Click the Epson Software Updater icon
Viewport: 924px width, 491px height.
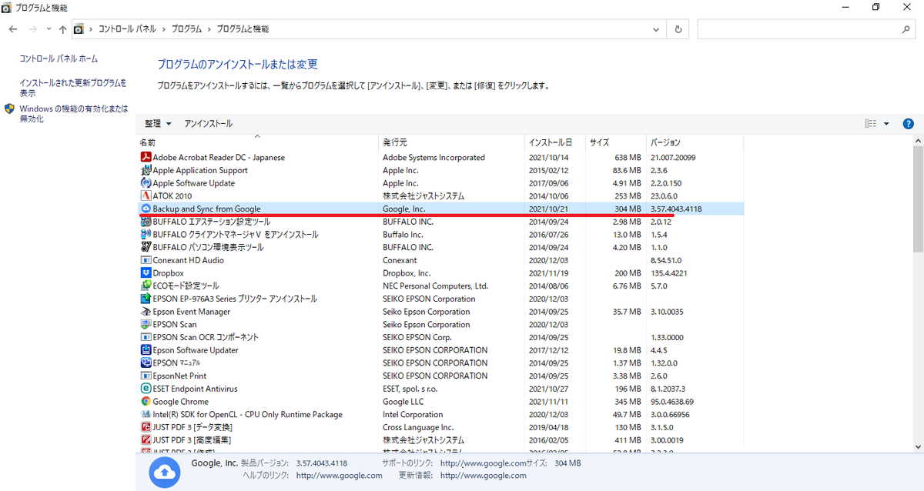pos(146,350)
